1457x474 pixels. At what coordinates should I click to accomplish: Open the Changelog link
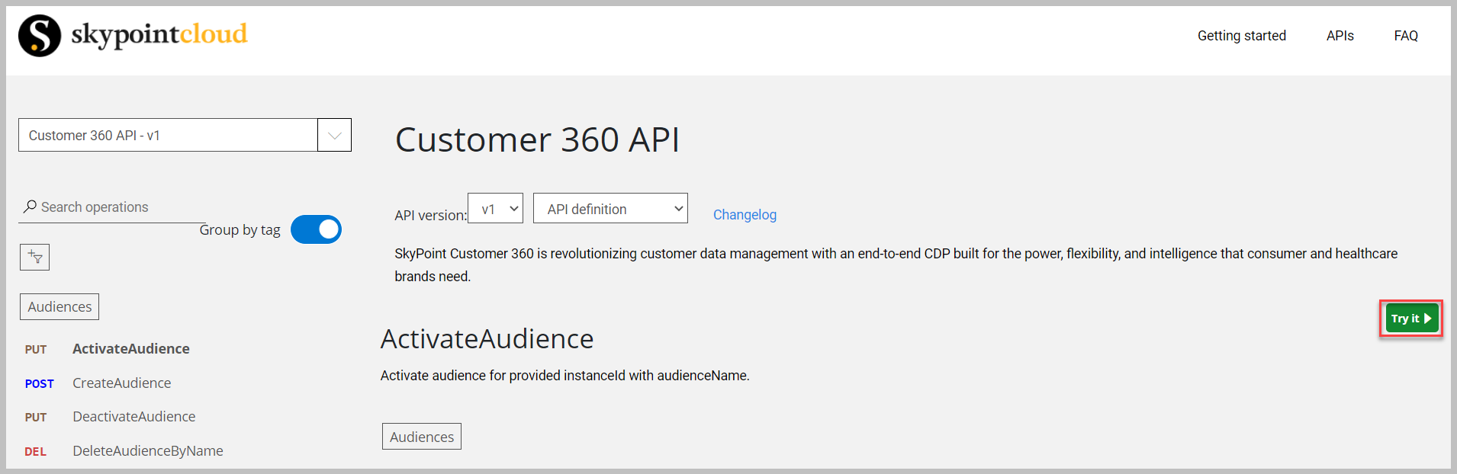(745, 215)
